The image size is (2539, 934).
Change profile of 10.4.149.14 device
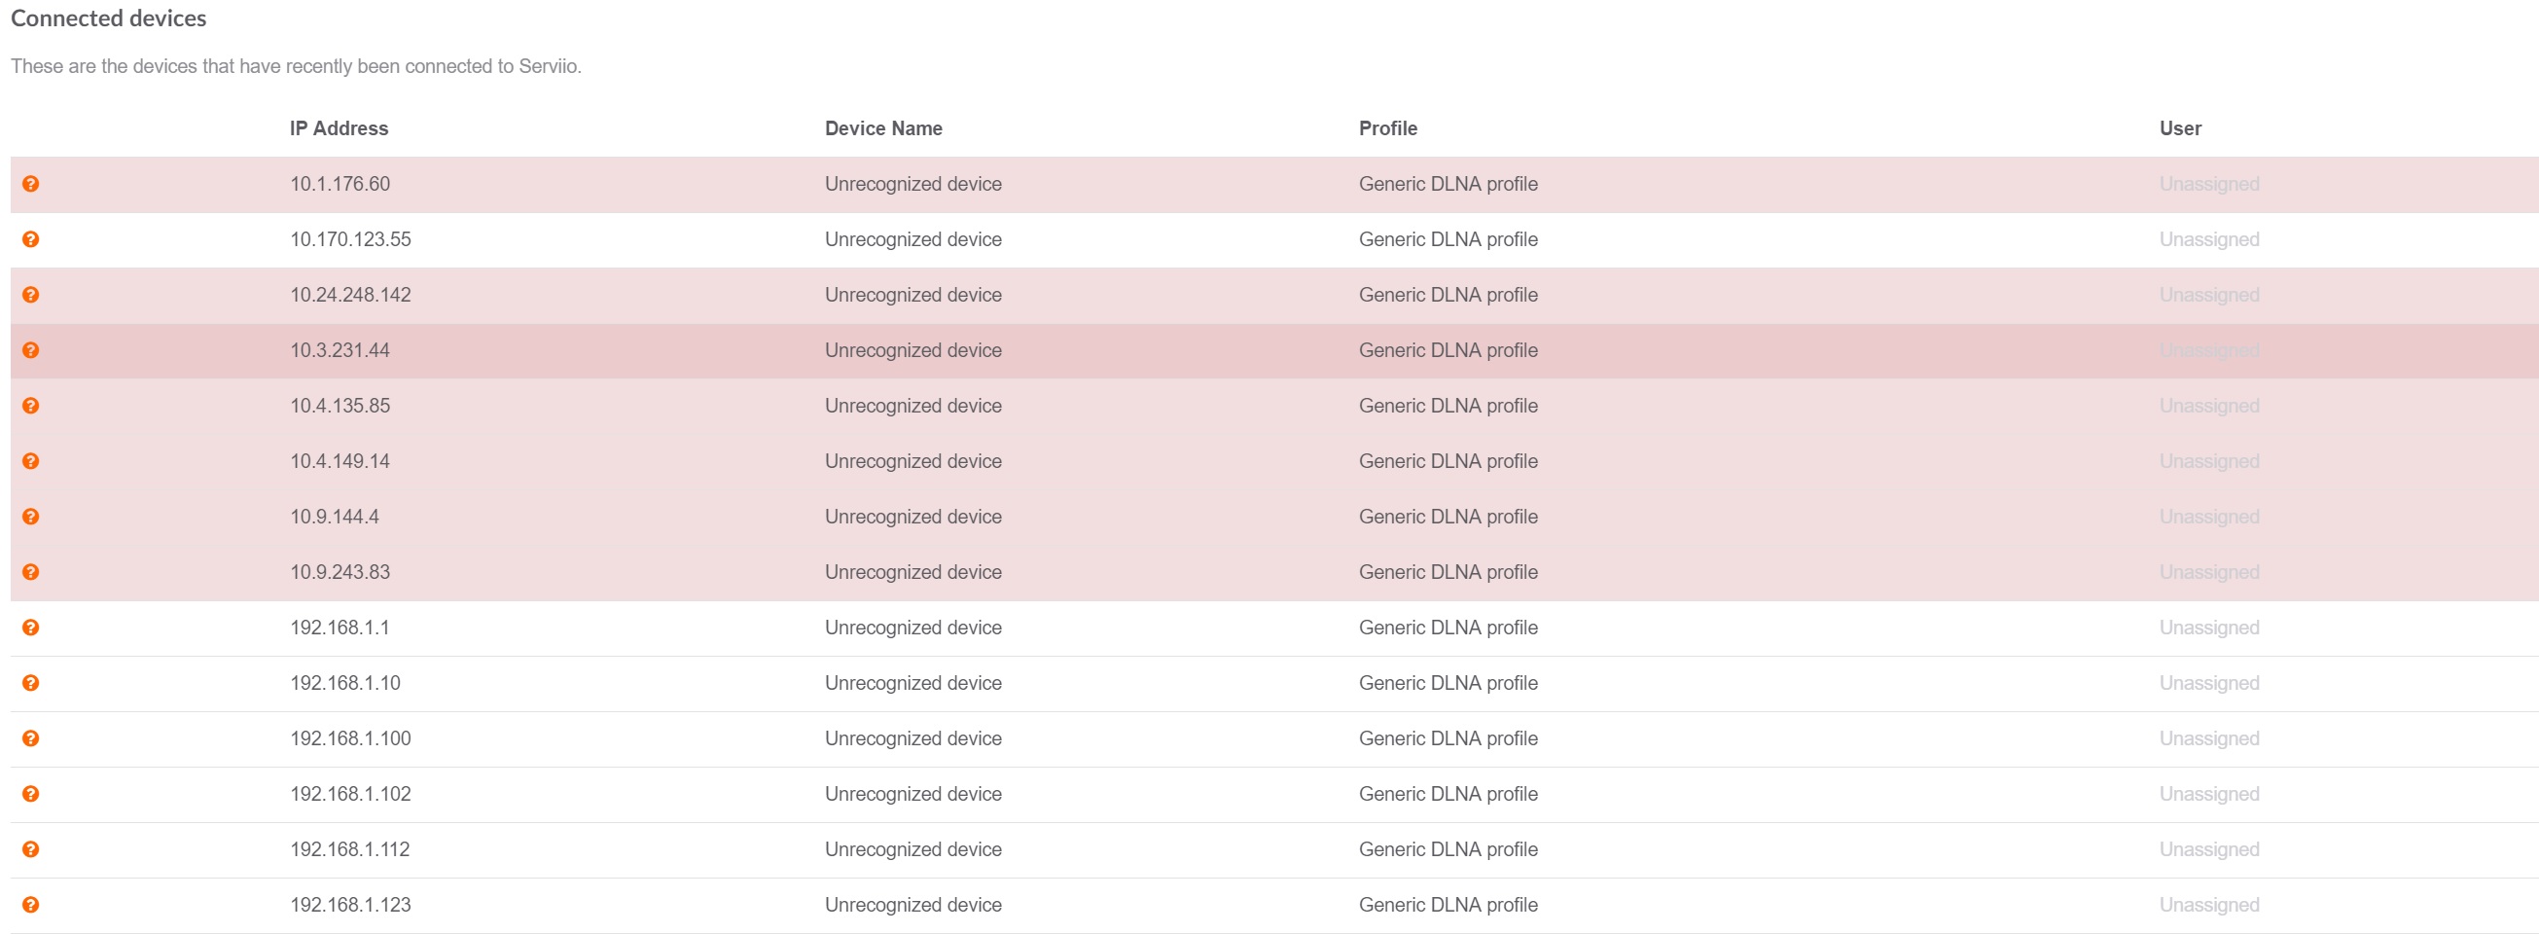(1447, 460)
